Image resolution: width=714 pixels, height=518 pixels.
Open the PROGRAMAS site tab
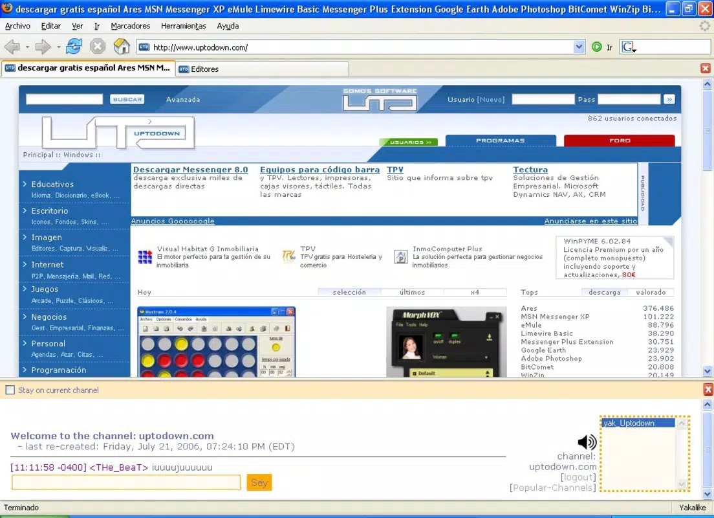point(501,141)
